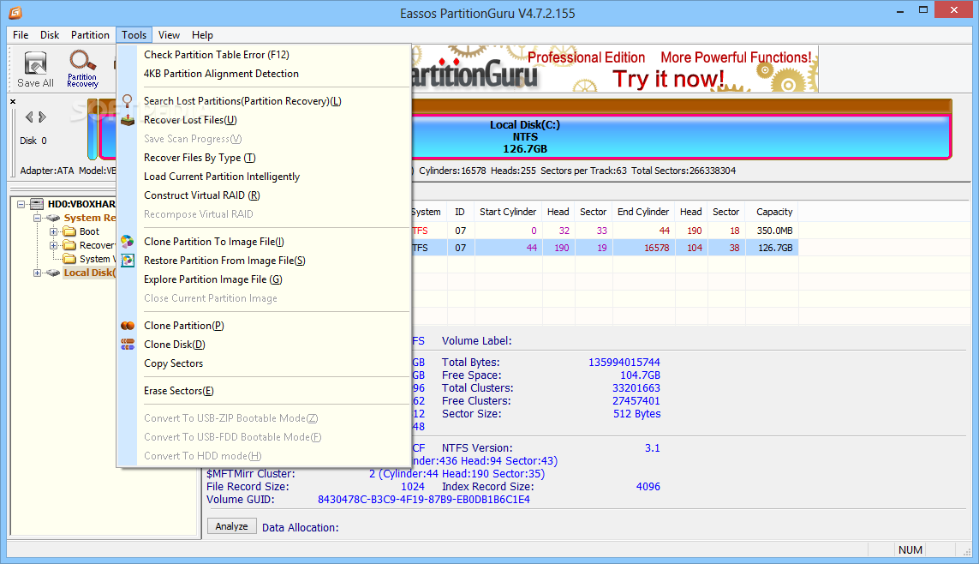
Task: Click the HD0 hard disk icon in tree
Action: tap(37, 204)
